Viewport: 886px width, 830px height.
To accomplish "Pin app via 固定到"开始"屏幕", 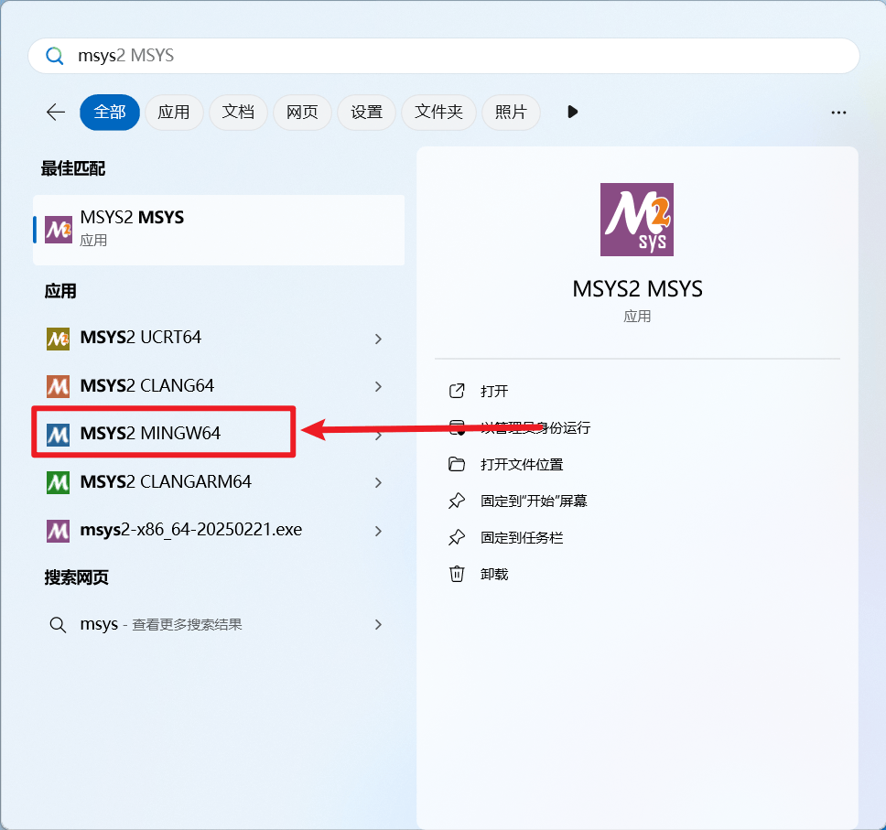I will [x=534, y=501].
